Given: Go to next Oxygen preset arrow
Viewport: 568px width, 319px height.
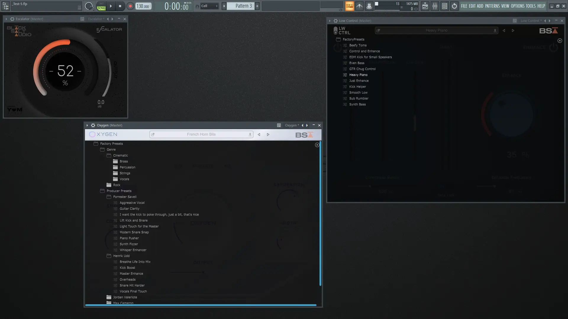Looking at the screenshot, I should [268, 134].
